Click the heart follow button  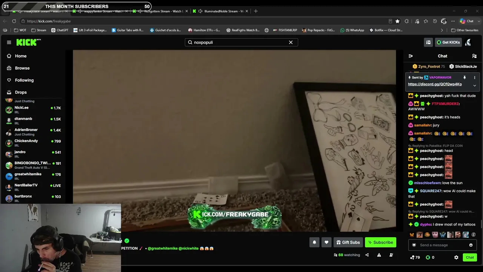coord(326,243)
